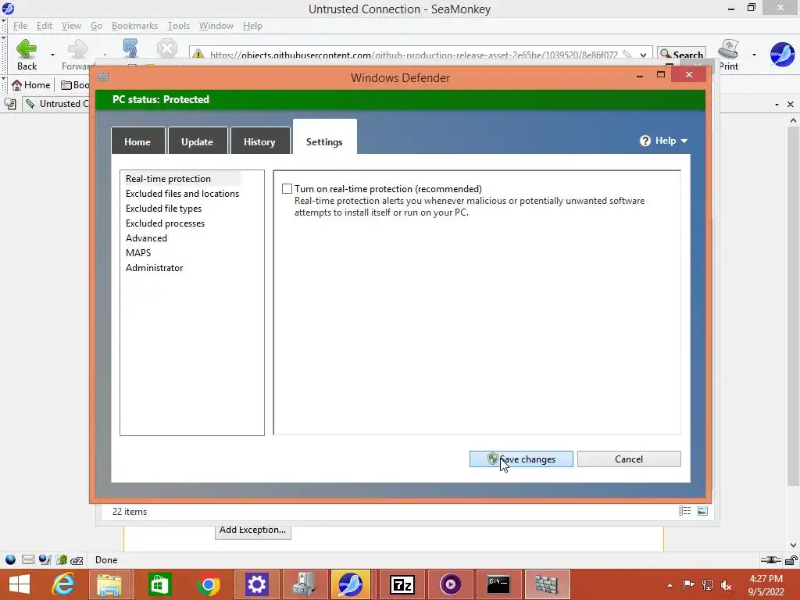
Task: Click the SeaMonkey Print icon
Action: point(729,49)
